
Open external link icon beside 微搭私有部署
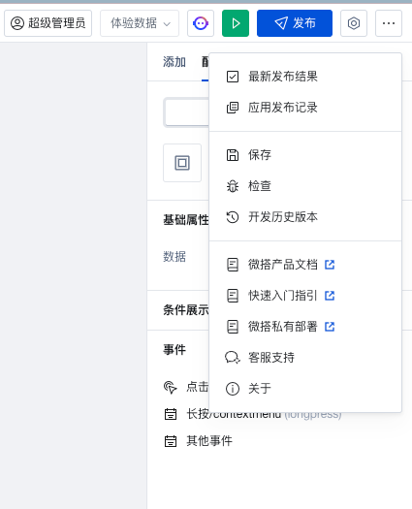330,327
